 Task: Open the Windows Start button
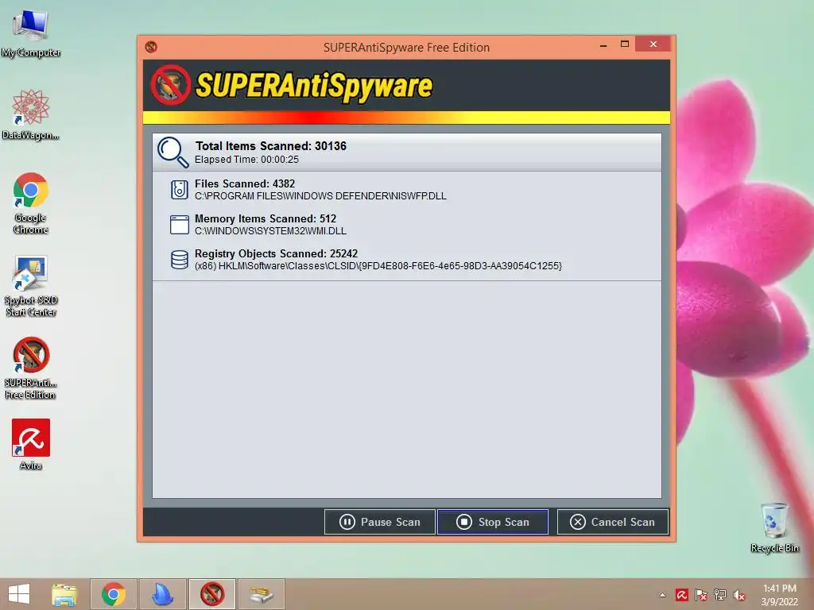19,594
